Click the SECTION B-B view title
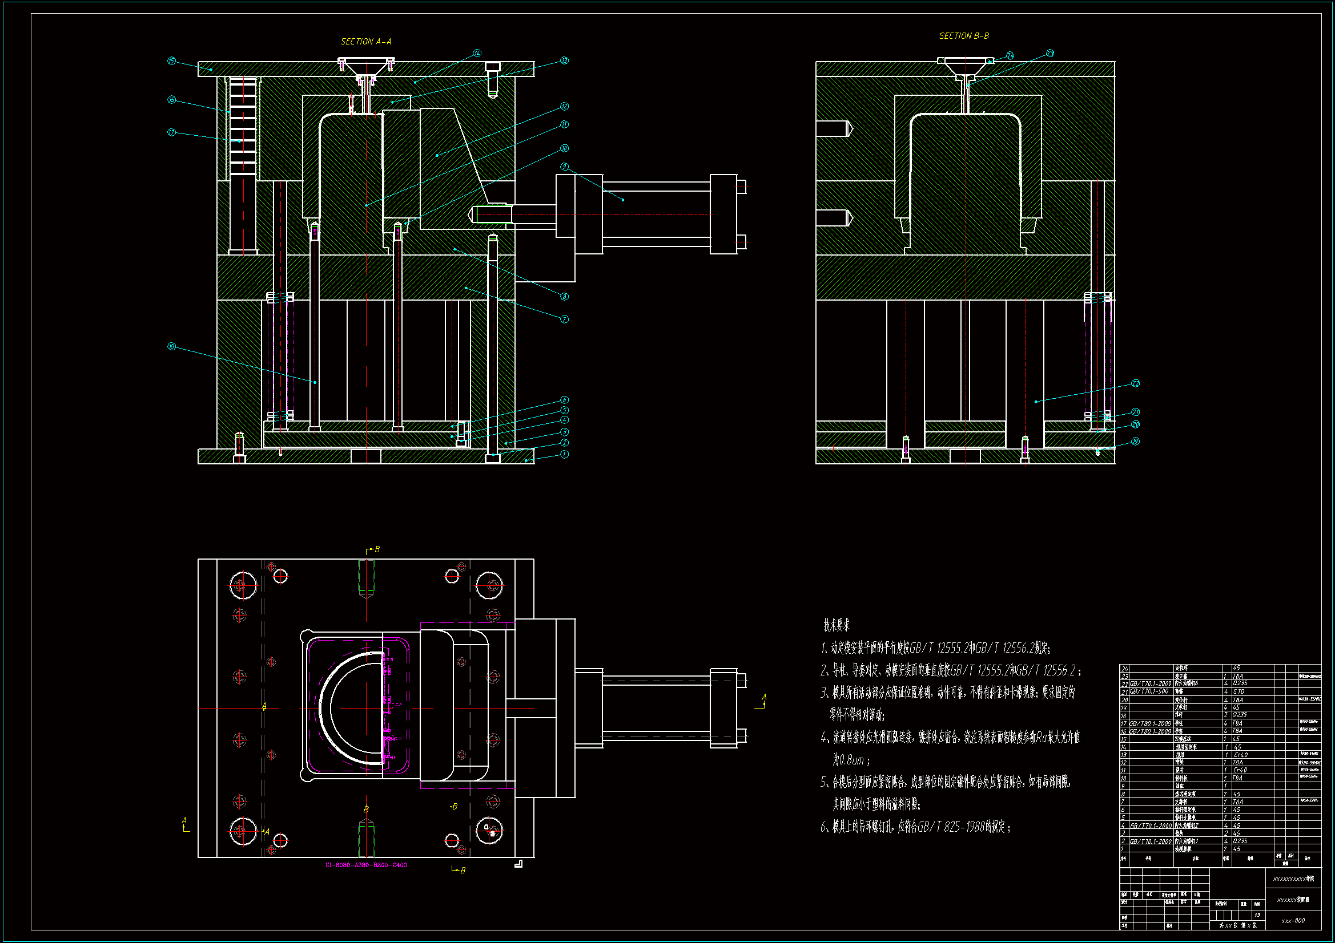This screenshot has height=943, width=1335. [963, 36]
